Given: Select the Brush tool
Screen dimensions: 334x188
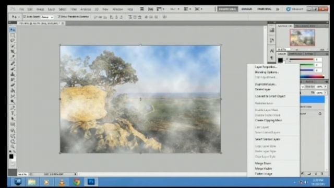Looking at the screenshot, I should point(13,69).
